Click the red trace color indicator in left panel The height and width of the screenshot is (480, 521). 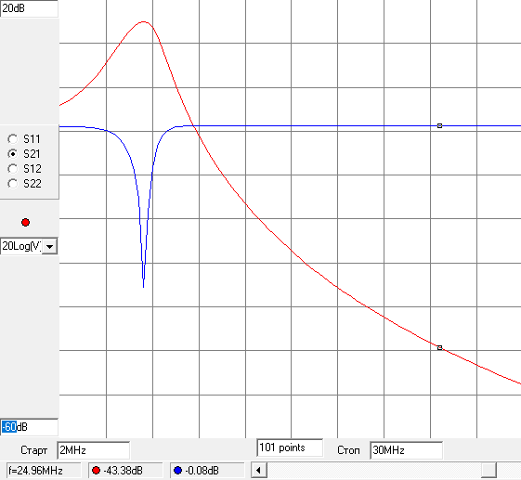tap(26, 222)
